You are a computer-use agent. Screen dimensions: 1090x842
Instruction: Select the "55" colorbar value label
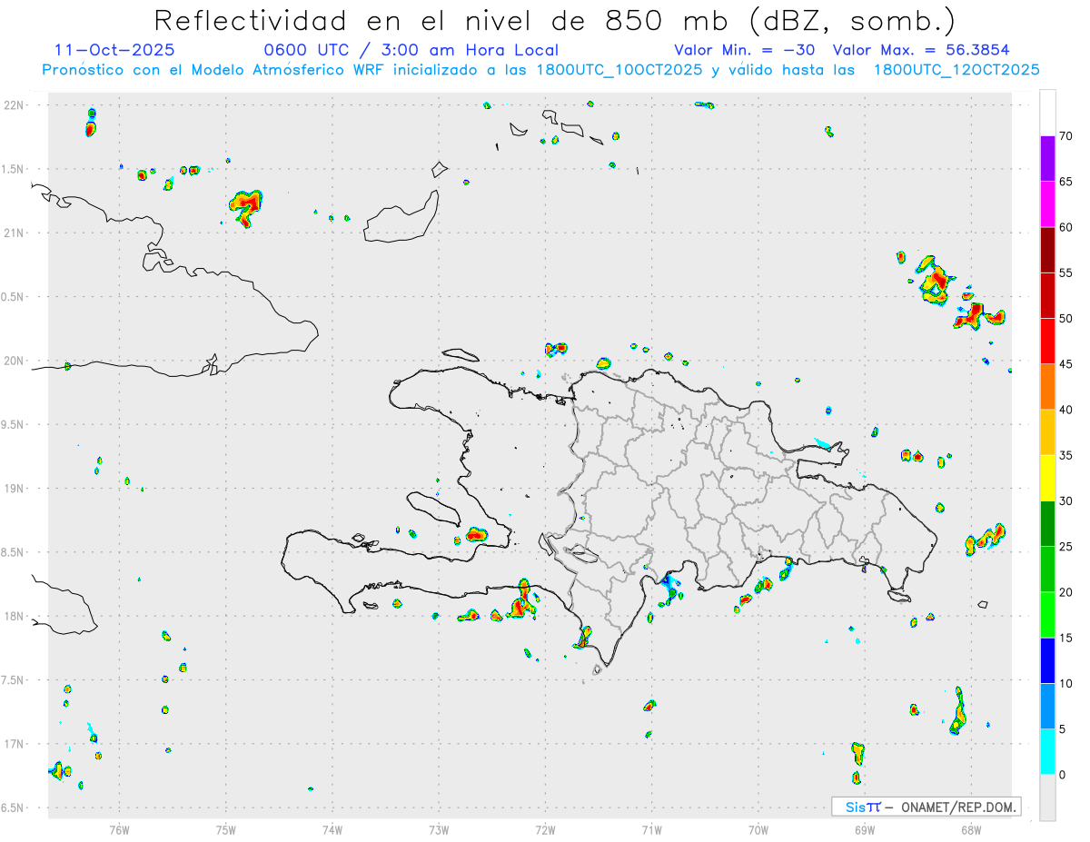coord(1065,272)
